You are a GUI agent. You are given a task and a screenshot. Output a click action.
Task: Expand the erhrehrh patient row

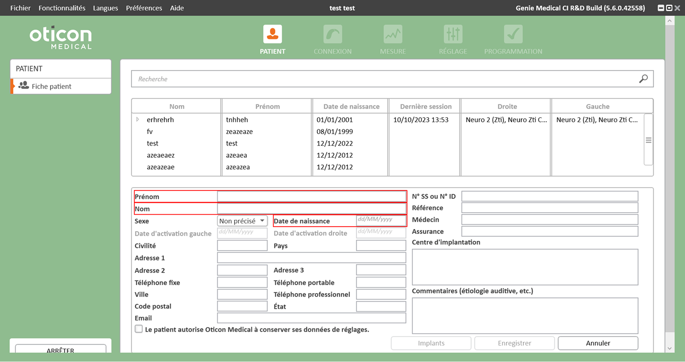138,120
